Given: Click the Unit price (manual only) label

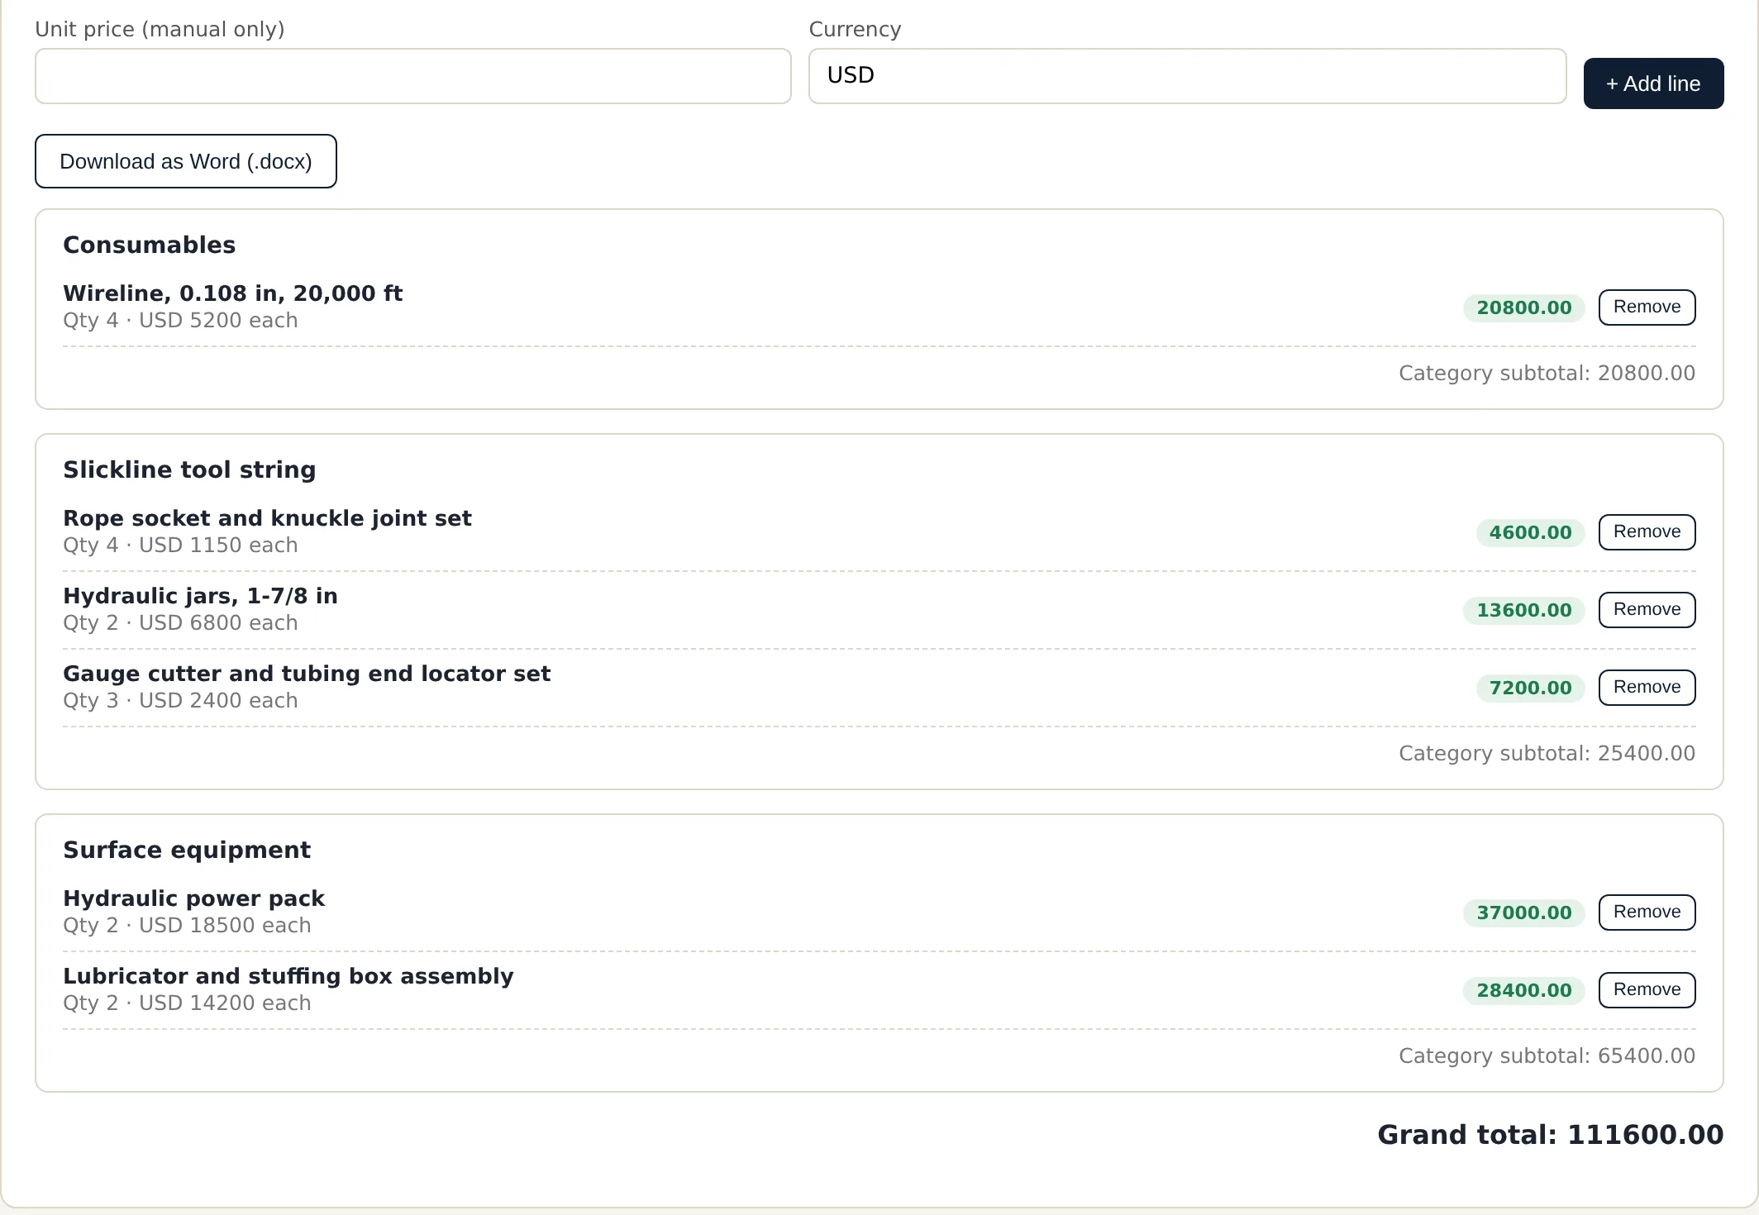Looking at the screenshot, I should (x=160, y=30).
